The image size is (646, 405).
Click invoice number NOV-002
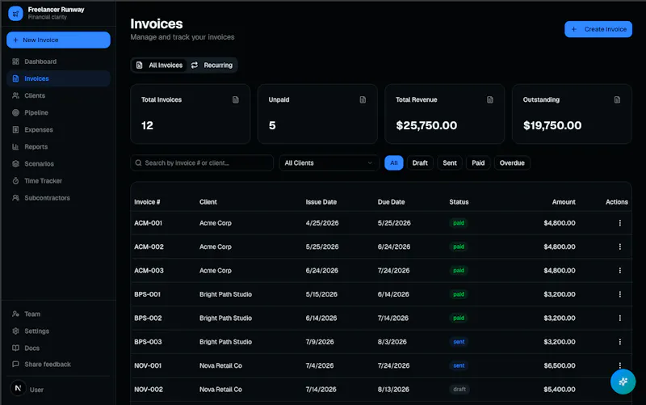tap(149, 390)
